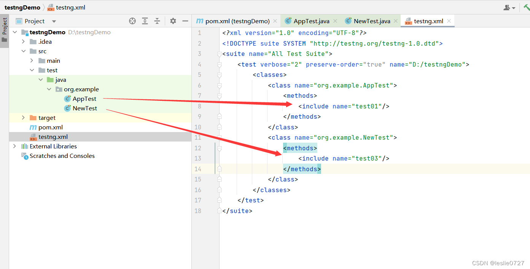Expand External Libraries node

(x=14, y=146)
